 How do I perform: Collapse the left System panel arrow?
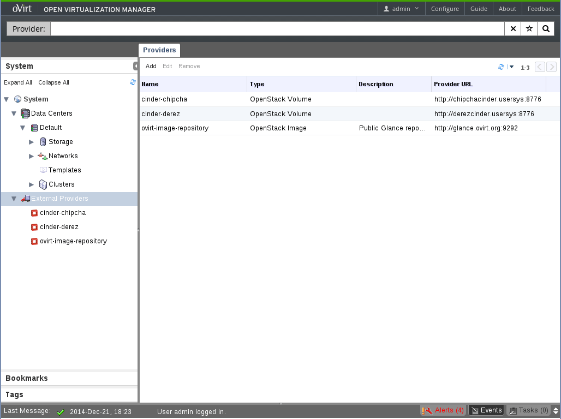(x=135, y=66)
